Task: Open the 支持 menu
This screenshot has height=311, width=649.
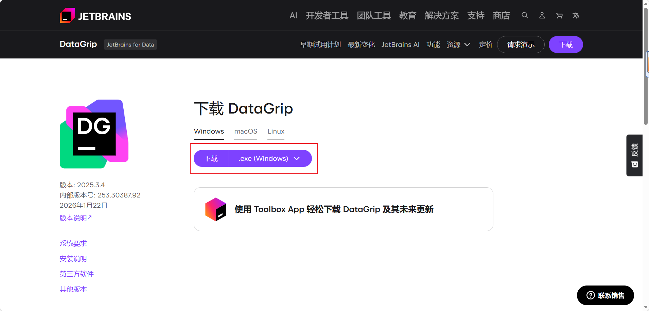Action: click(476, 16)
